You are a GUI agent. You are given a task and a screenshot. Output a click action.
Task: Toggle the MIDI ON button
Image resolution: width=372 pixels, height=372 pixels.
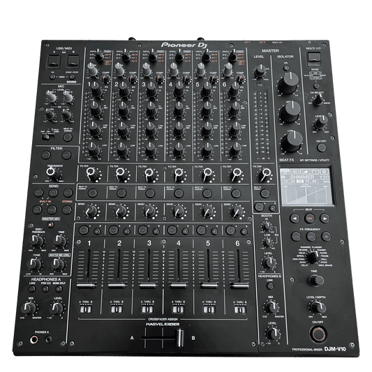[x=52, y=77]
